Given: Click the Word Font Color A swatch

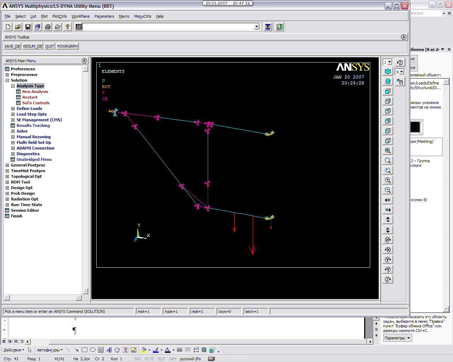Looking at the screenshot, I should pyautogui.click(x=168, y=350).
